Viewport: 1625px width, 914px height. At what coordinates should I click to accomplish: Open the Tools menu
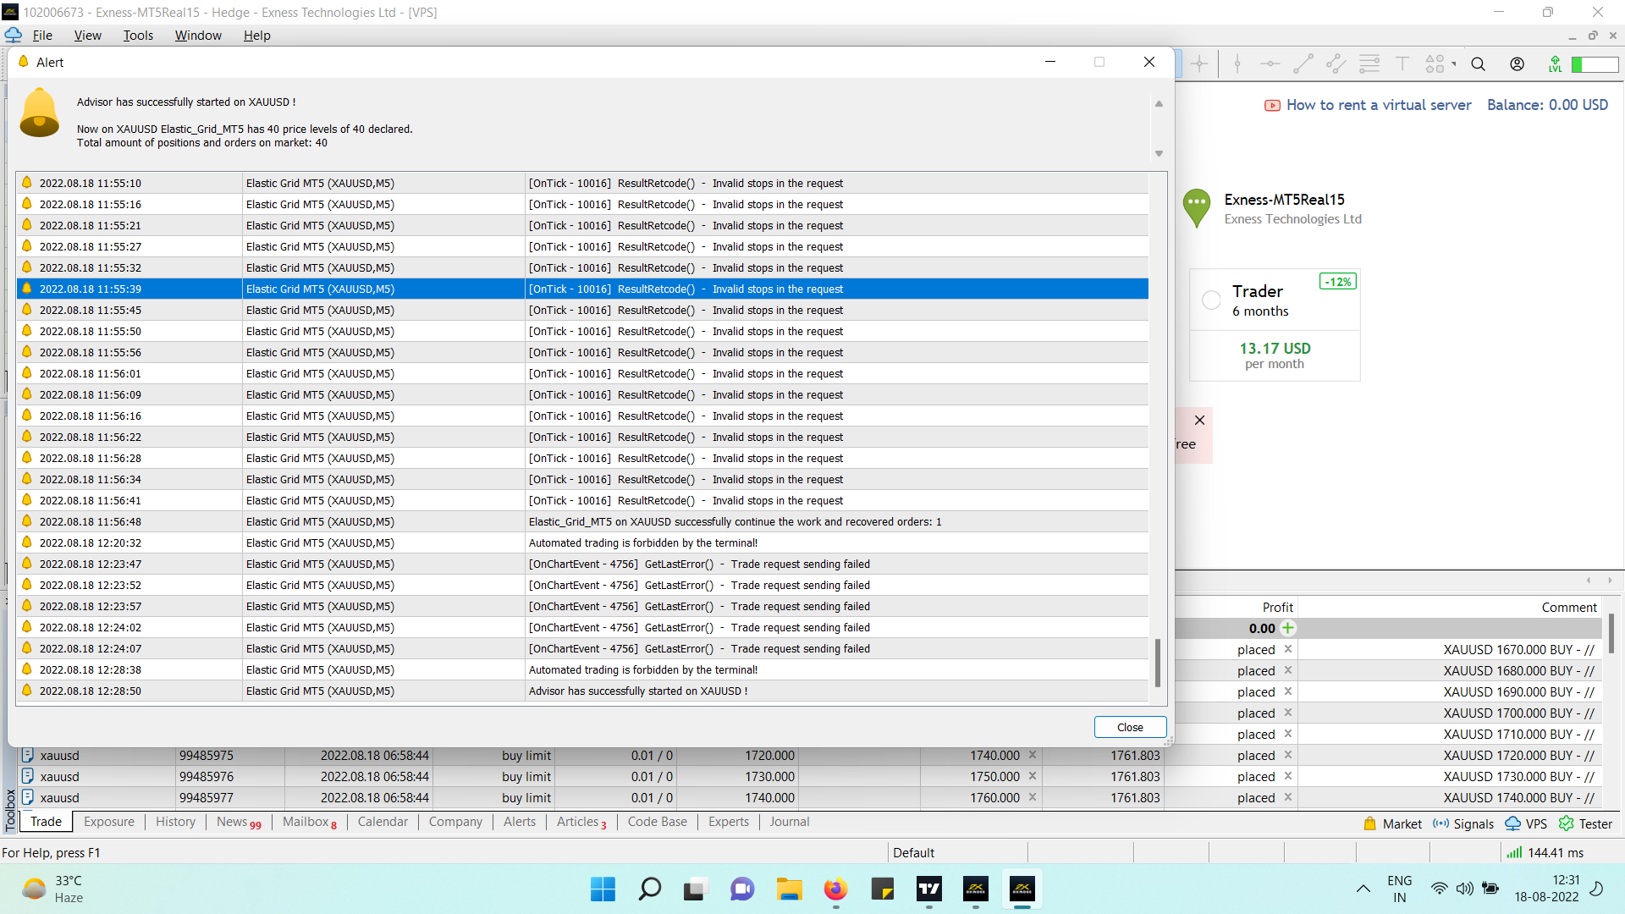point(138,36)
